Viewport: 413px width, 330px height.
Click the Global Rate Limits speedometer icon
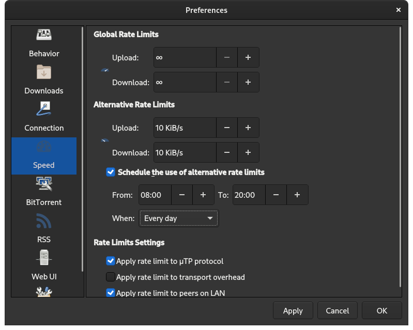tap(105, 70)
